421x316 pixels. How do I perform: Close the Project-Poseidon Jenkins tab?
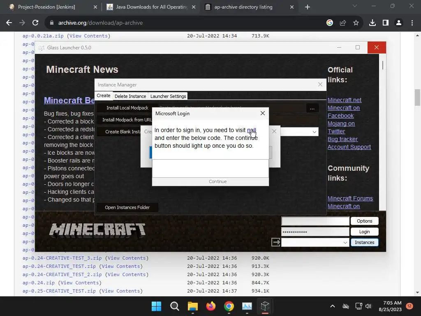coord(95,7)
